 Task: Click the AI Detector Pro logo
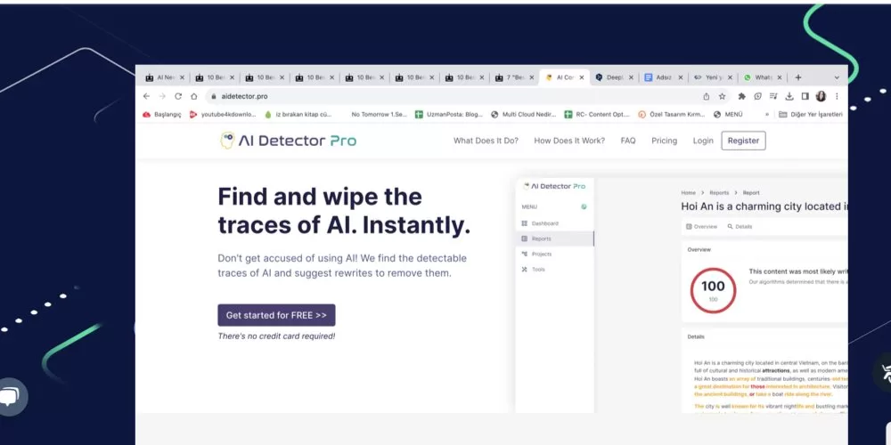coord(288,141)
